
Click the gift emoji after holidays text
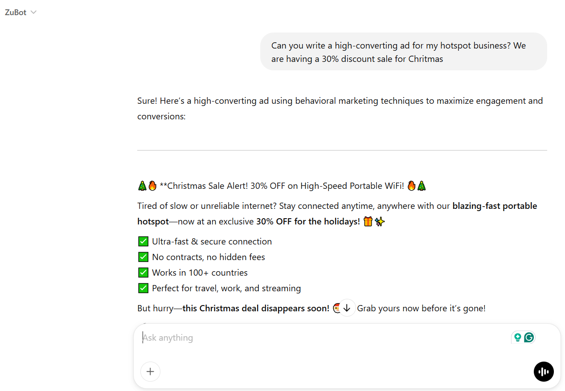[368, 221]
